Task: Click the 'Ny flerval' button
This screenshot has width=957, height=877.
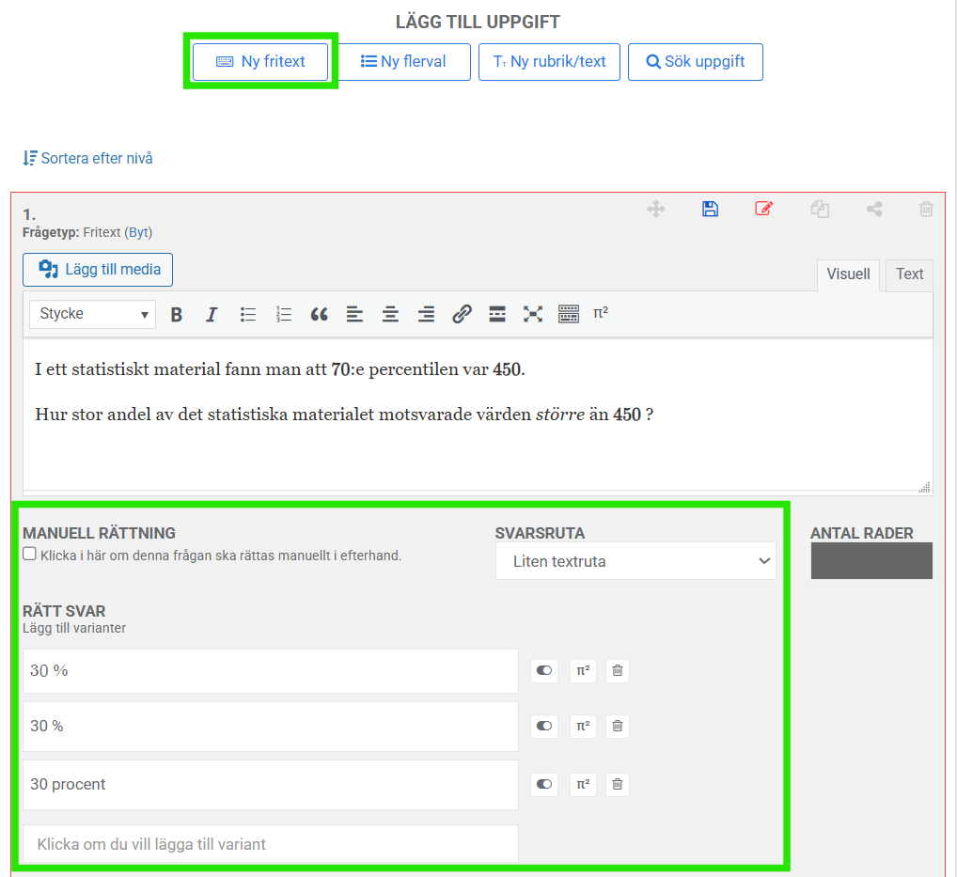Action: click(x=403, y=62)
